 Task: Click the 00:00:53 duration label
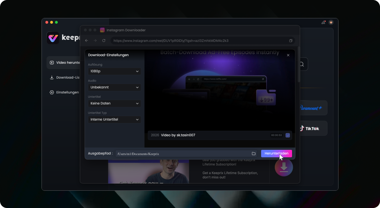[276, 135]
